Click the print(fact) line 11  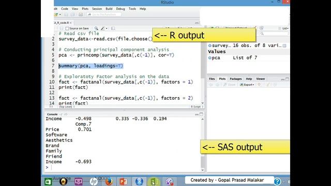click(73, 87)
